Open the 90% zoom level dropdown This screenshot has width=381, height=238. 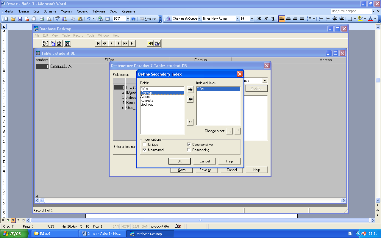point(128,19)
